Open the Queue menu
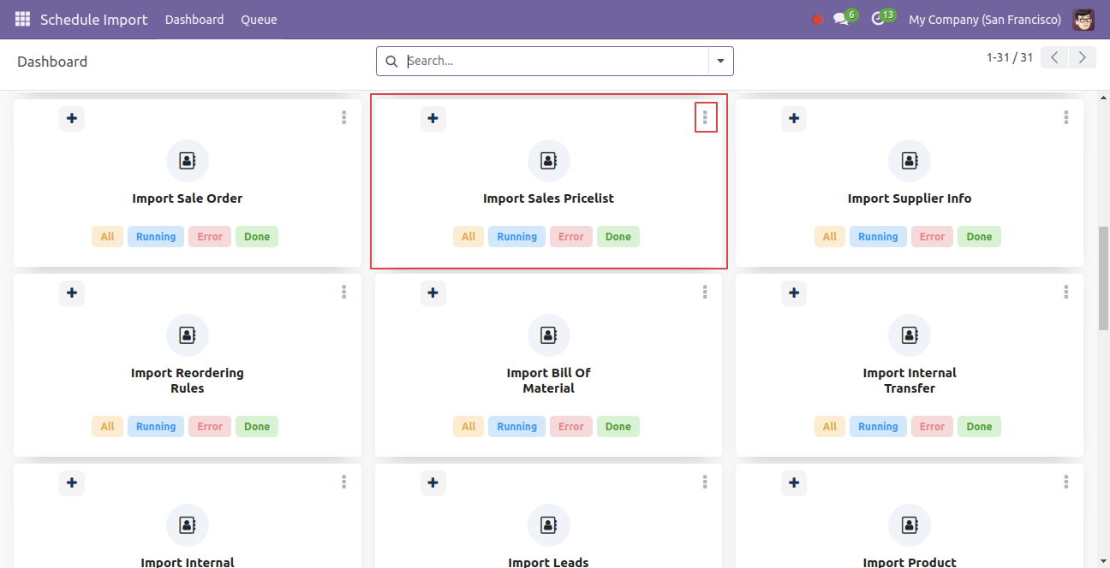Viewport: 1110px width, 568px height. click(259, 19)
